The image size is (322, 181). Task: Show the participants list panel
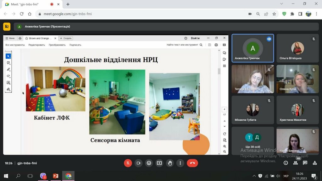click(295, 163)
